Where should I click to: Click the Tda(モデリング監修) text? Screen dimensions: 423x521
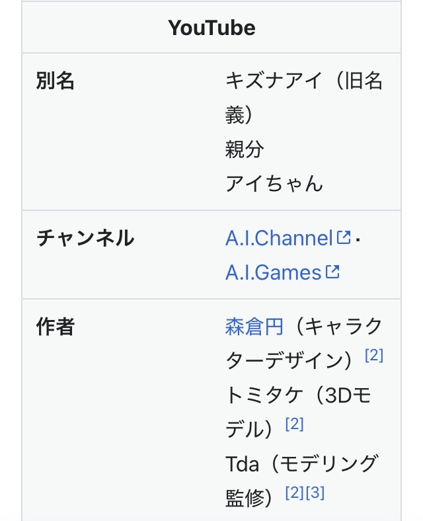[x=302, y=481]
